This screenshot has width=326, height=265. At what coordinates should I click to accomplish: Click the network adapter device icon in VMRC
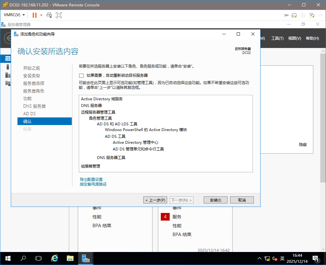312,15
